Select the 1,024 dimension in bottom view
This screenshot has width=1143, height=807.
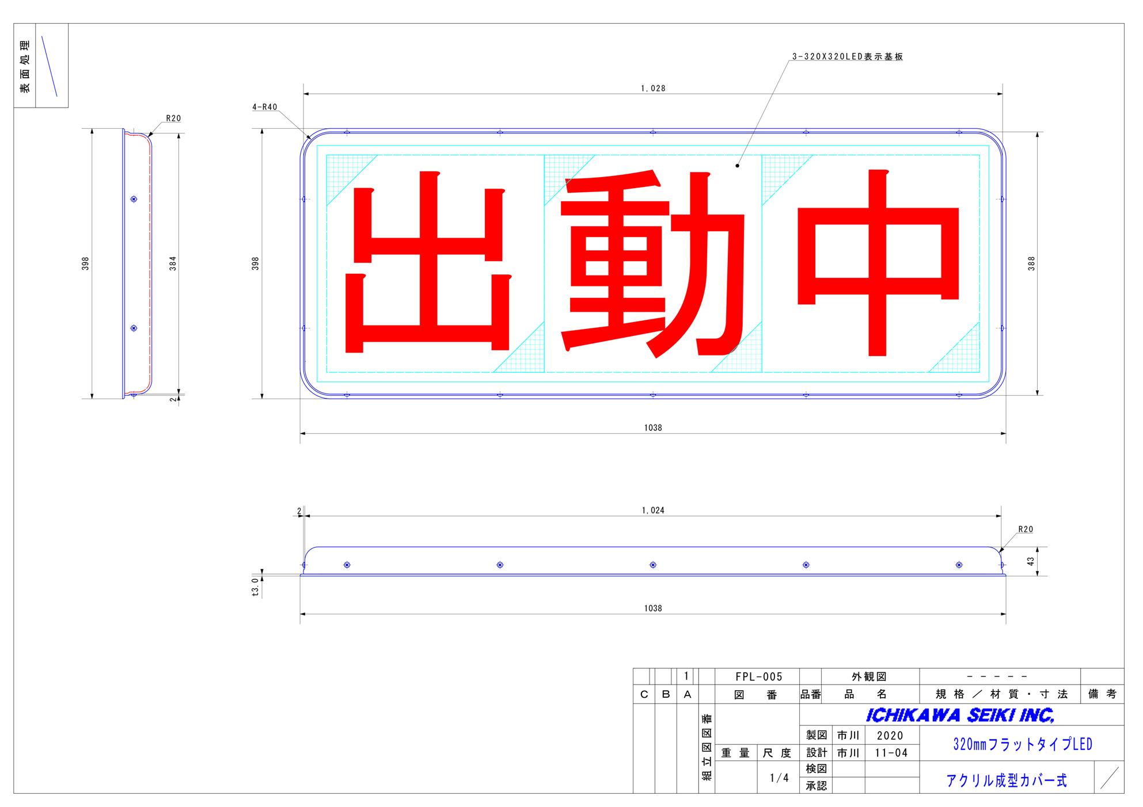point(653,511)
